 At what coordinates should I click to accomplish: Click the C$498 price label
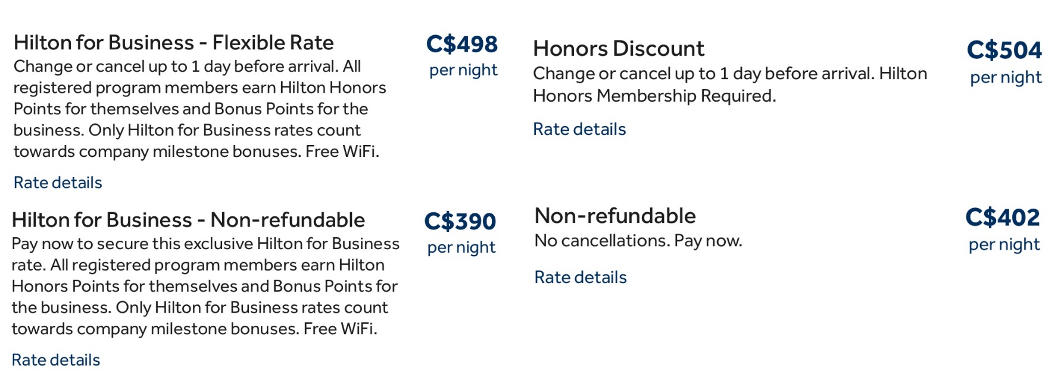point(462,45)
